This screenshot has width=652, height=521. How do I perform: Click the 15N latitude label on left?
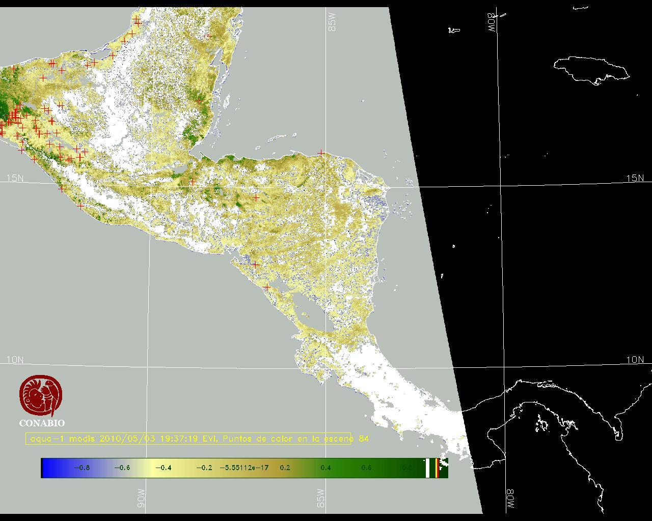pyautogui.click(x=15, y=178)
